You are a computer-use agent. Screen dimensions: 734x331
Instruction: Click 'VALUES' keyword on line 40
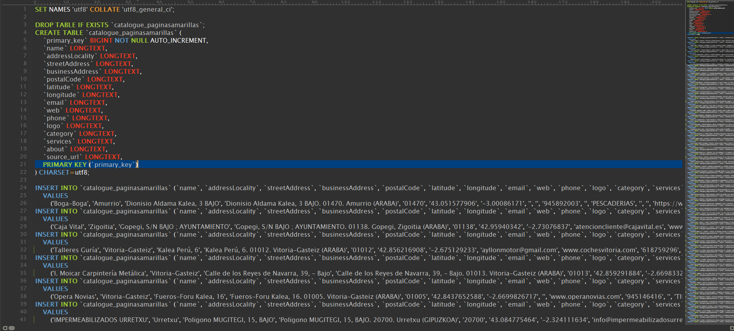55,312
